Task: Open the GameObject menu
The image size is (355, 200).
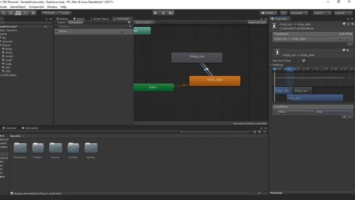Action: [x=18, y=7]
